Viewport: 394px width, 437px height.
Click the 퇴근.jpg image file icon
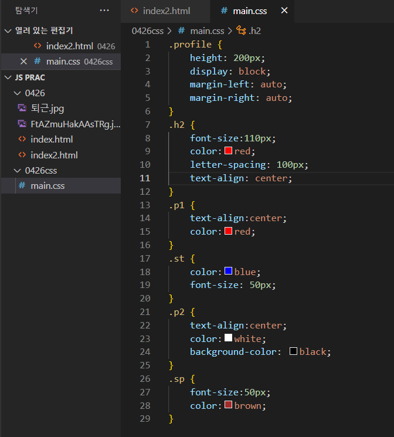tap(22, 108)
